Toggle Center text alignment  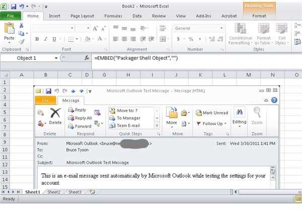click(124, 39)
